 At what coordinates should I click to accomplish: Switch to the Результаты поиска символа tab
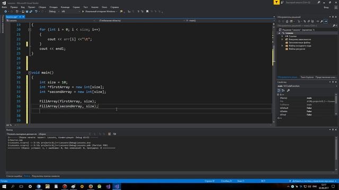pos(46,176)
